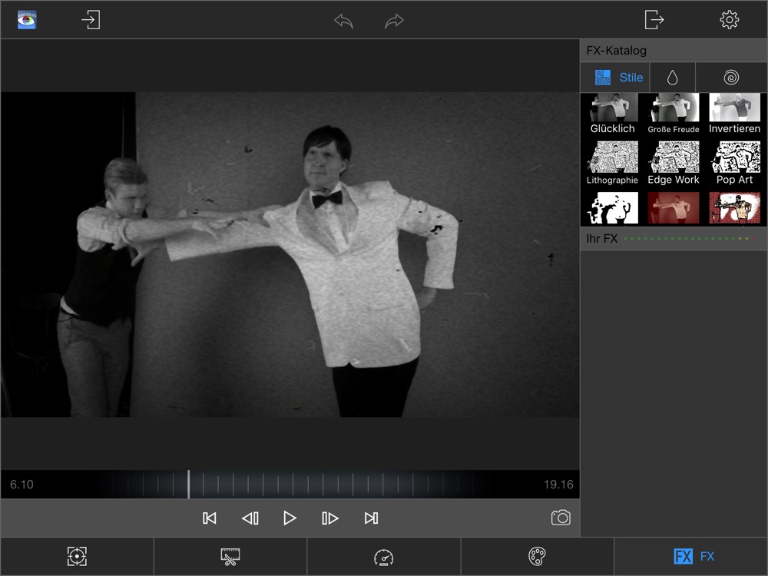Capture a snapshot with camera icon
768x576 pixels.
(561, 518)
